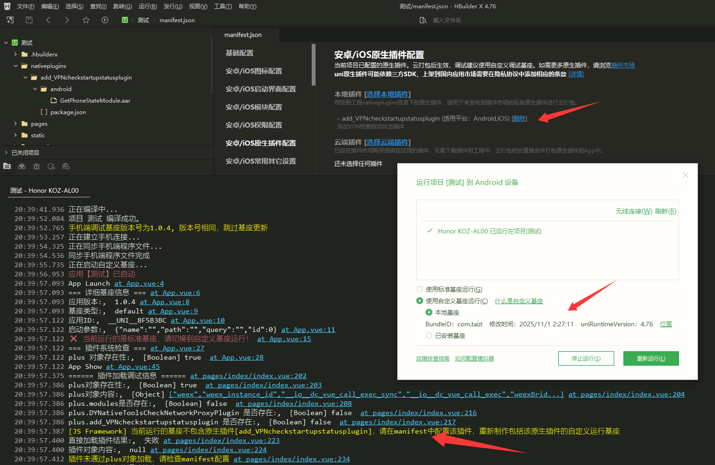Image resolution: width=715 pixels, height=465 pixels.
Task: Select 使用标准基座运行 radio option
Action: tap(420, 289)
